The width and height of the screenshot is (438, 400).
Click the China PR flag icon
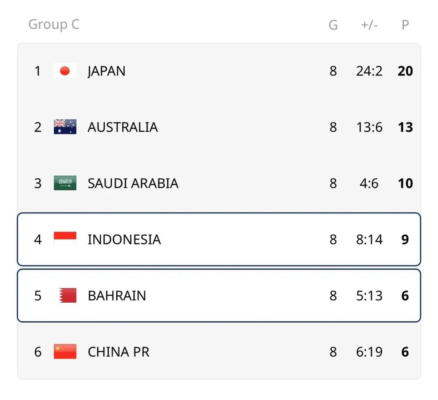click(65, 351)
